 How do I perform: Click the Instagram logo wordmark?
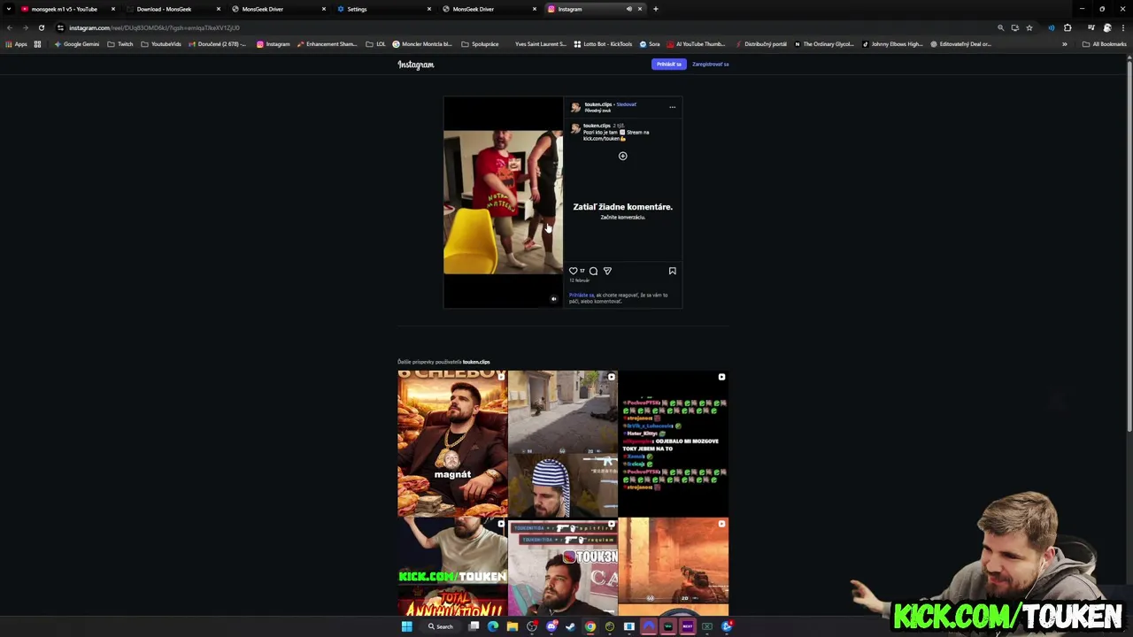click(x=416, y=65)
